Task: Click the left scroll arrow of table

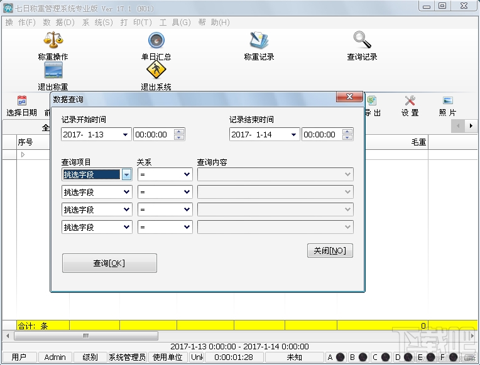Action: coord(8,336)
